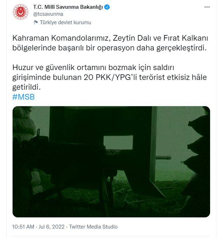Open the T.C. Millî Savunma Bakanlığı profile avatar
This screenshot has height=238, width=223.
[21, 12]
